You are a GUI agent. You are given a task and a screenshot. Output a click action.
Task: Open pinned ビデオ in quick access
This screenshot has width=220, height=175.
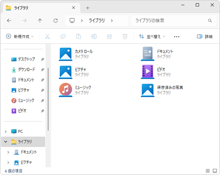pyautogui.click(x=19, y=111)
